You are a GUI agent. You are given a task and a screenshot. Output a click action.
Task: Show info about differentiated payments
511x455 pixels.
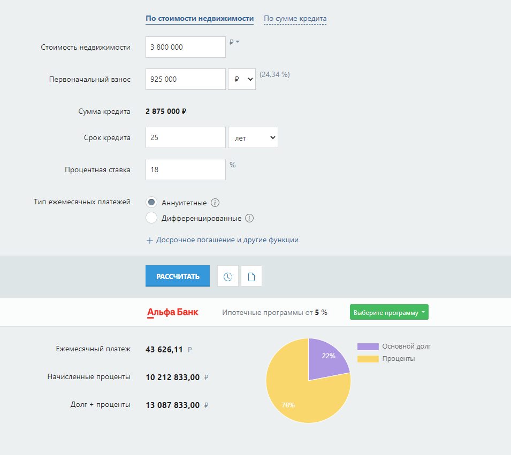coord(249,218)
